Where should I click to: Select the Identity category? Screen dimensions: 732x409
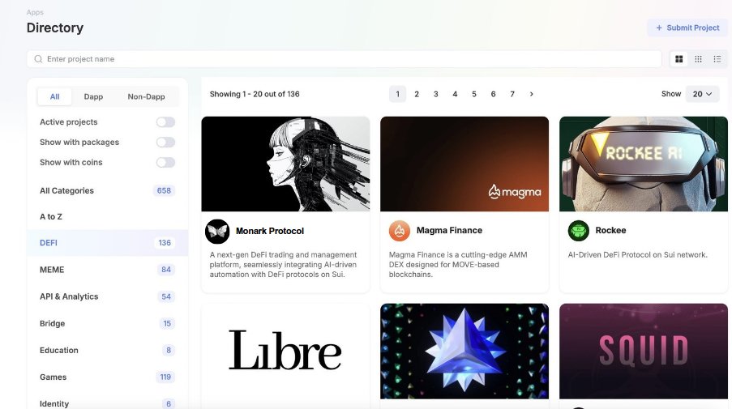click(x=107, y=403)
